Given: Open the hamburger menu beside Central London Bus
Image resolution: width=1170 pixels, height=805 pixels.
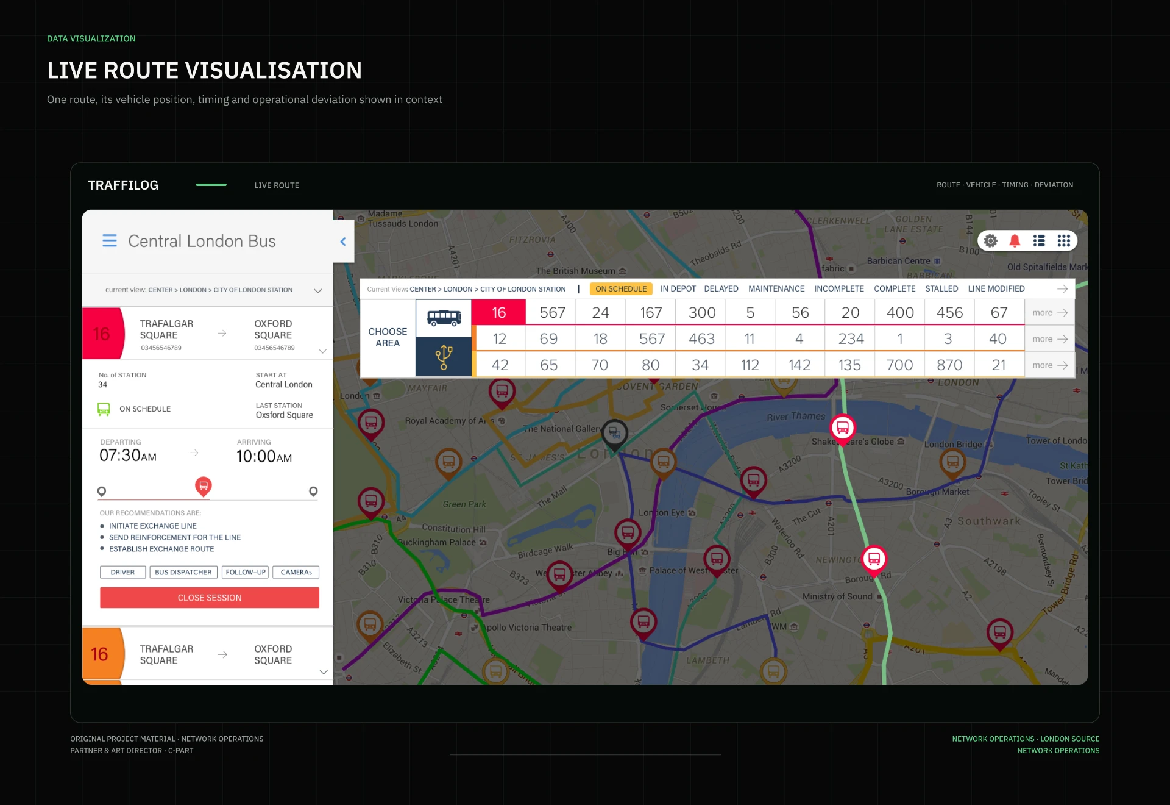Looking at the screenshot, I should pyautogui.click(x=110, y=241).
